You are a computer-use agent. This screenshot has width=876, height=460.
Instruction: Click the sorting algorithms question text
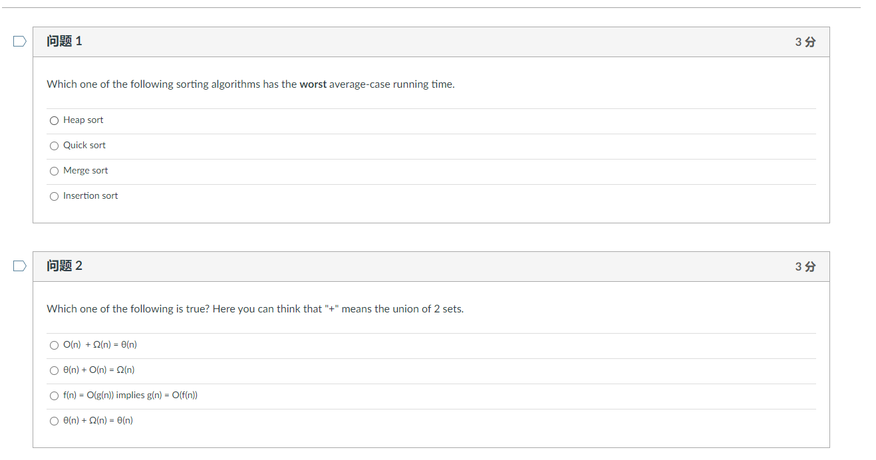251,84
